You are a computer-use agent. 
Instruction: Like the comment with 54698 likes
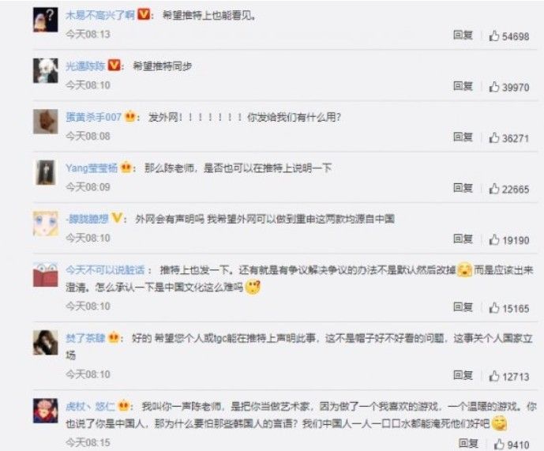tap(493, 36)
